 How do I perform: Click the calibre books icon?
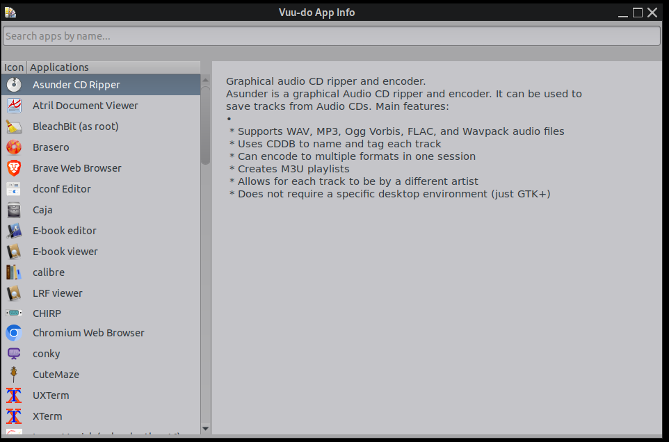pyautogui.click(x=14, y=272)
